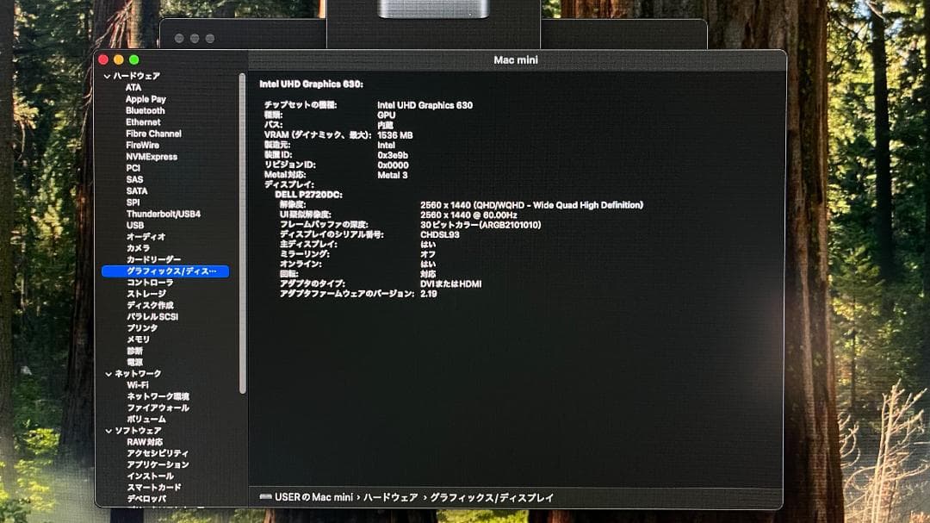
Task: Click the Mac mini icon in path bar
Action: pos(266,497)
